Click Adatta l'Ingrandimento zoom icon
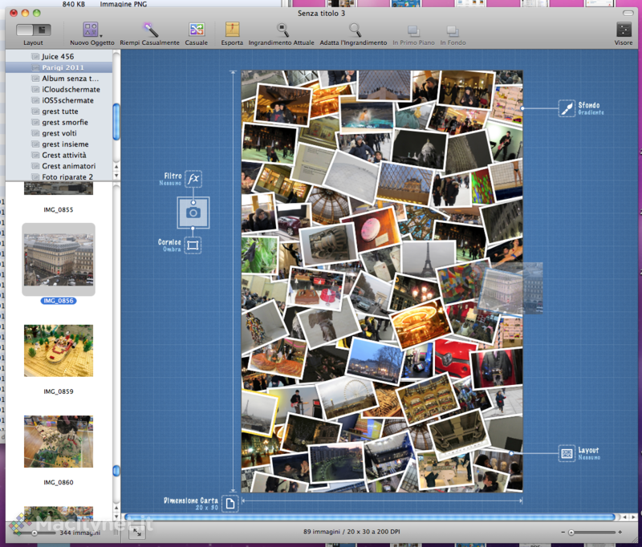Screen dimensions: 642x547 click(x=353, y=30)
